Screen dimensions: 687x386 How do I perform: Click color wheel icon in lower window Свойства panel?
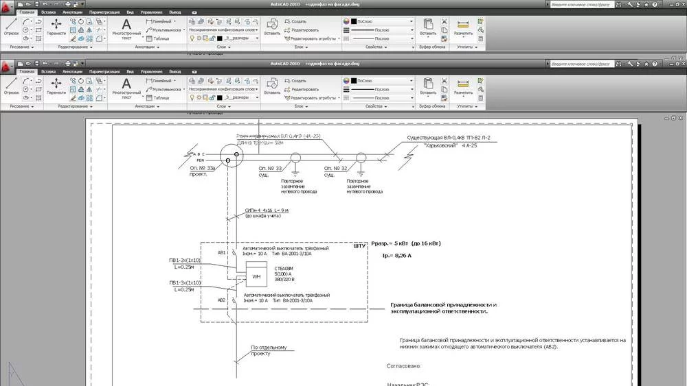pos(346,81)
